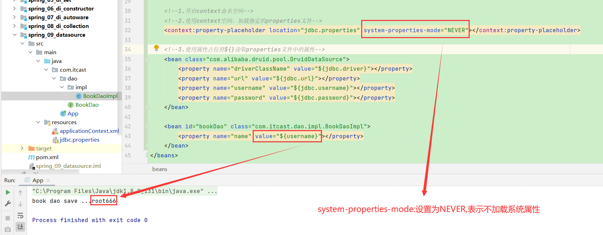Open run configuration wrench settings icon

[8, 204]
